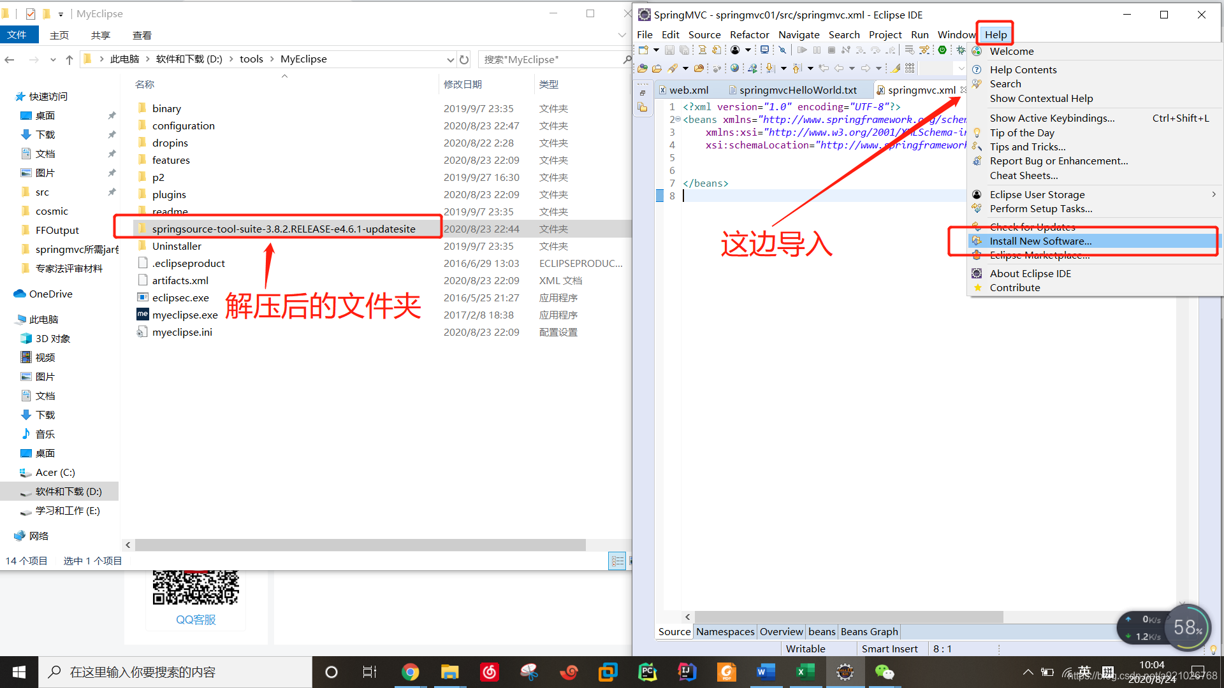
Task: Toggle Mark Occurrences highlighter button
Action: (x=896, y=68)
